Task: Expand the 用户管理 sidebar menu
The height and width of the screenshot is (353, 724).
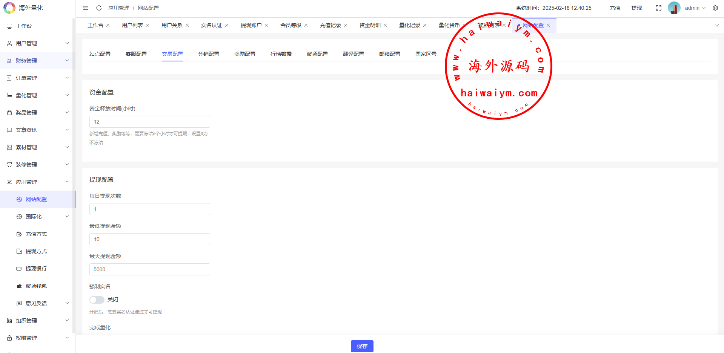Action: click(37, 43)
